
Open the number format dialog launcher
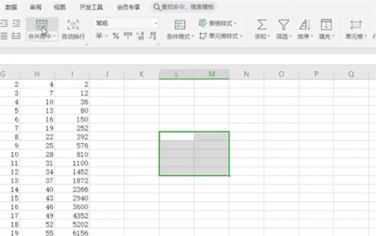[157, 44]
